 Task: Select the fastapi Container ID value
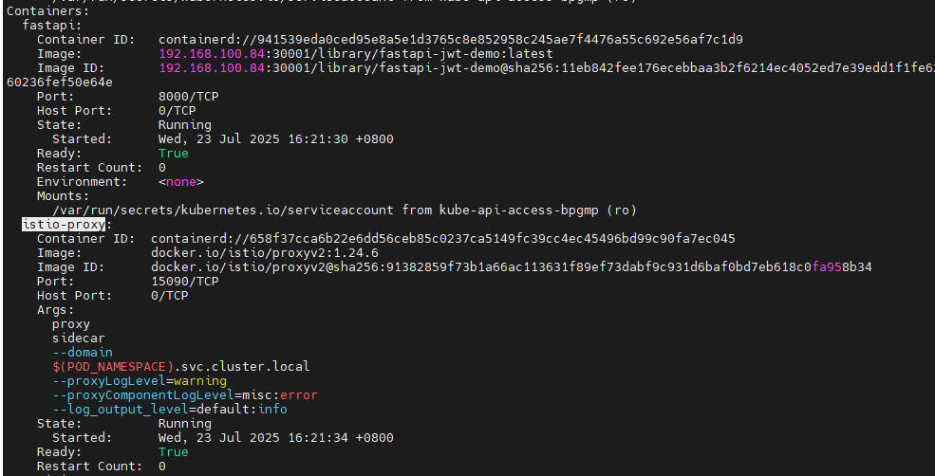[450, 39]
